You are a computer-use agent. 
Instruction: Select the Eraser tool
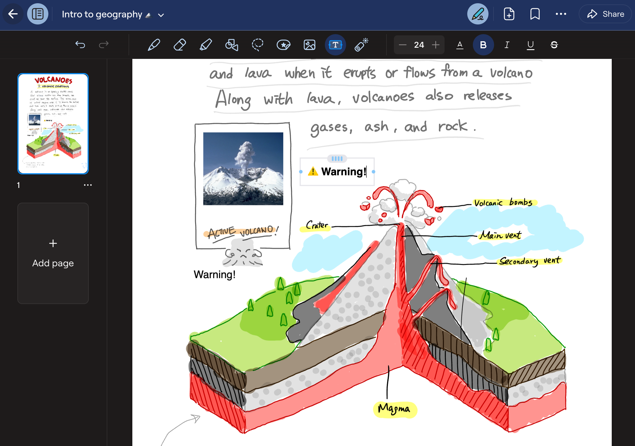(x=180, y=45)
